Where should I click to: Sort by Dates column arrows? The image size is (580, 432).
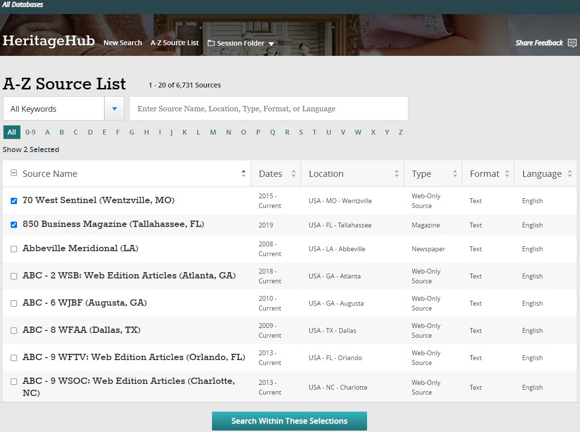pos(293,173)
